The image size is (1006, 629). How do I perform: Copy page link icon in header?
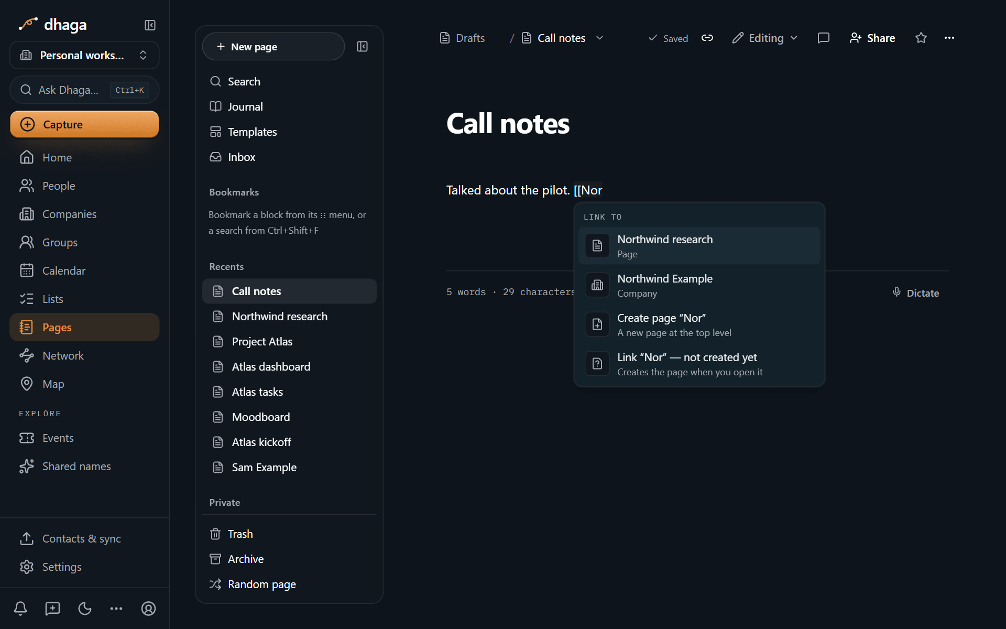707,38
